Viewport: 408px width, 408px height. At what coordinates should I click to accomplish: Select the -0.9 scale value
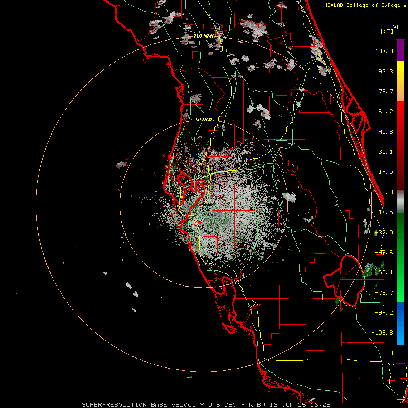click(386, 192)
